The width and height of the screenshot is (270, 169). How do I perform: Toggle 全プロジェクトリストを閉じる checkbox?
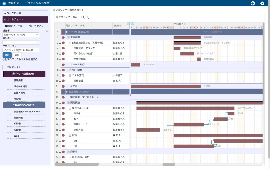point(4,59)
